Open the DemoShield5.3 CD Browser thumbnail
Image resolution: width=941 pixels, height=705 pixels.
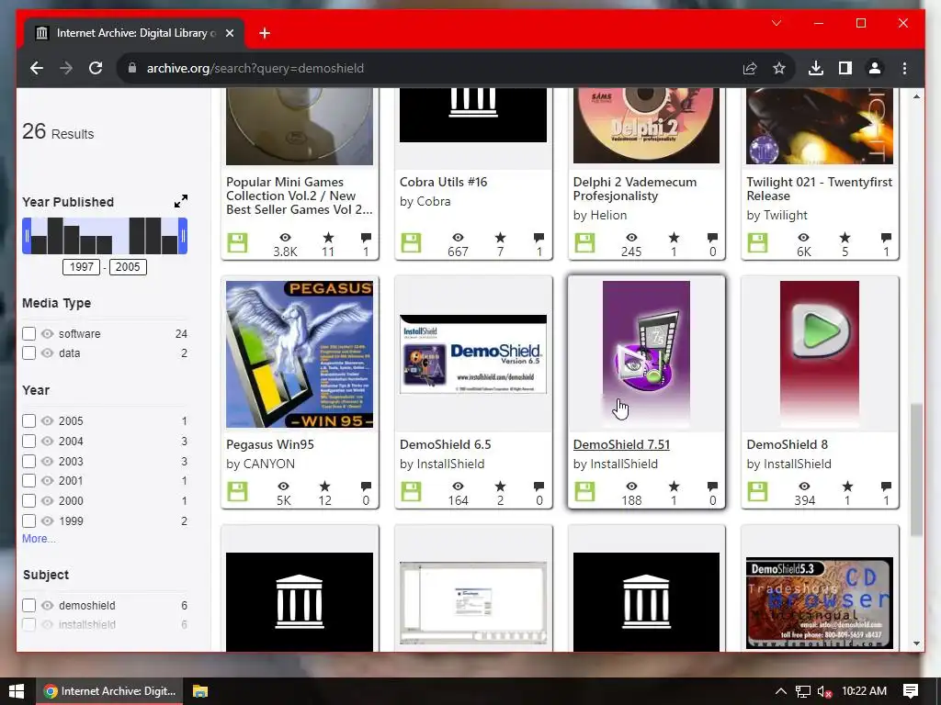[x=819, y=602]
